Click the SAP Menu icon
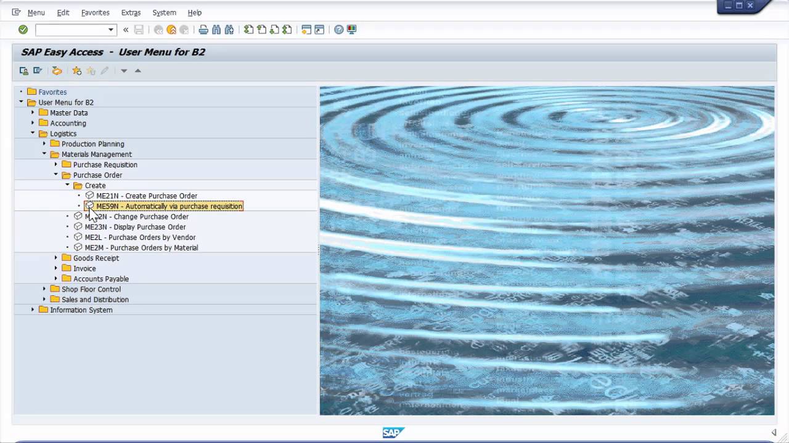Image resolution: width=789 pixels, height=443 pixels. [38, 71]
